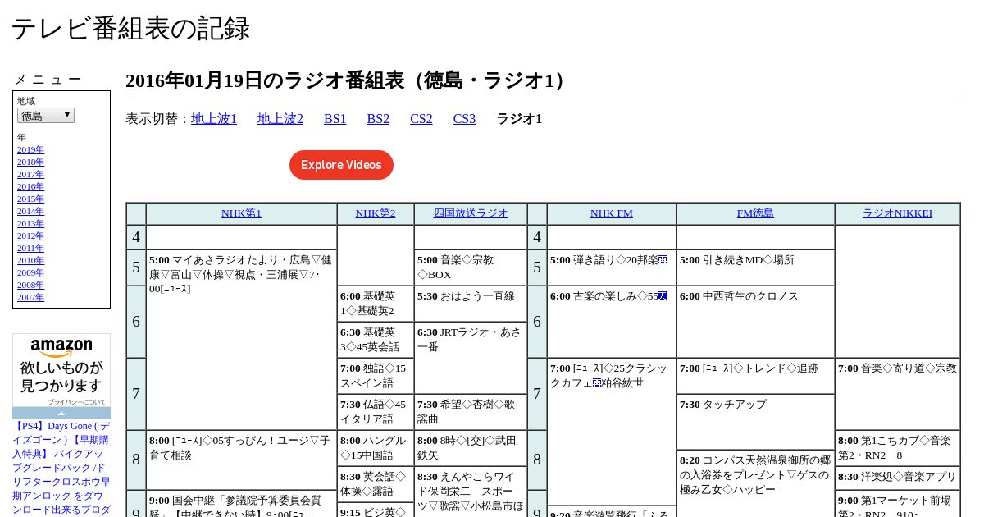Click the 7:00 音楽◇寄り道◇宗教 program cell
Viewport: 984px width, 517px height.
coord(897,394)
